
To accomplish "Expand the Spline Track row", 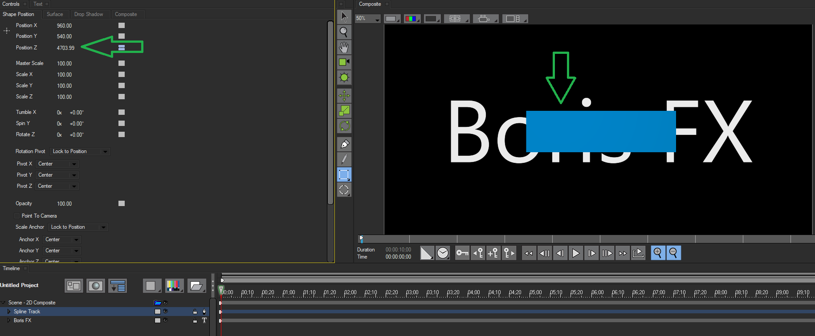I will pos(8,312).
